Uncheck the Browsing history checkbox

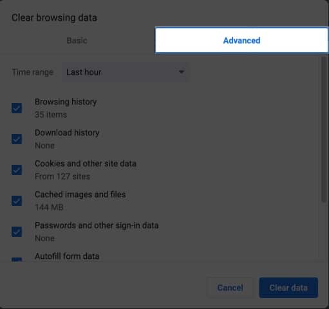[x=17, y=108]
